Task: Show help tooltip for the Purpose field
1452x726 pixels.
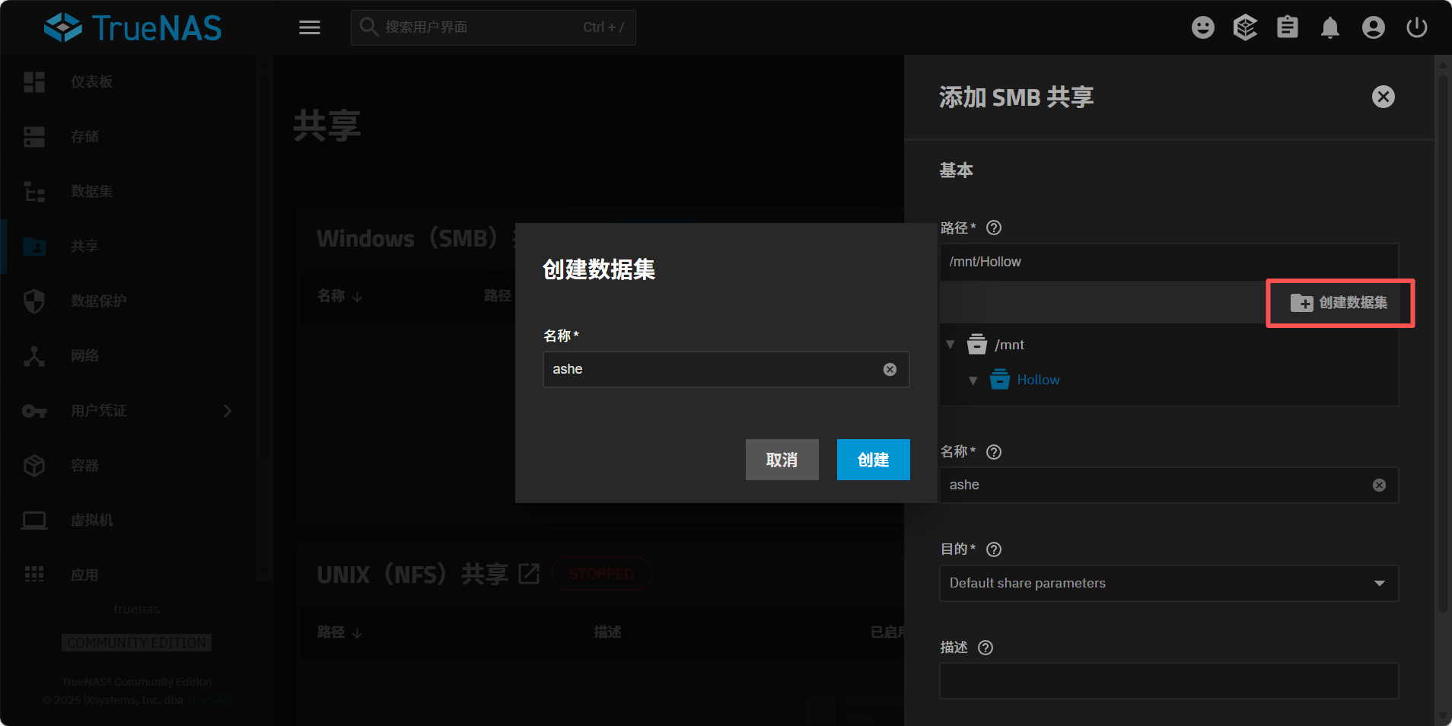Action: [x=994, y=549]
